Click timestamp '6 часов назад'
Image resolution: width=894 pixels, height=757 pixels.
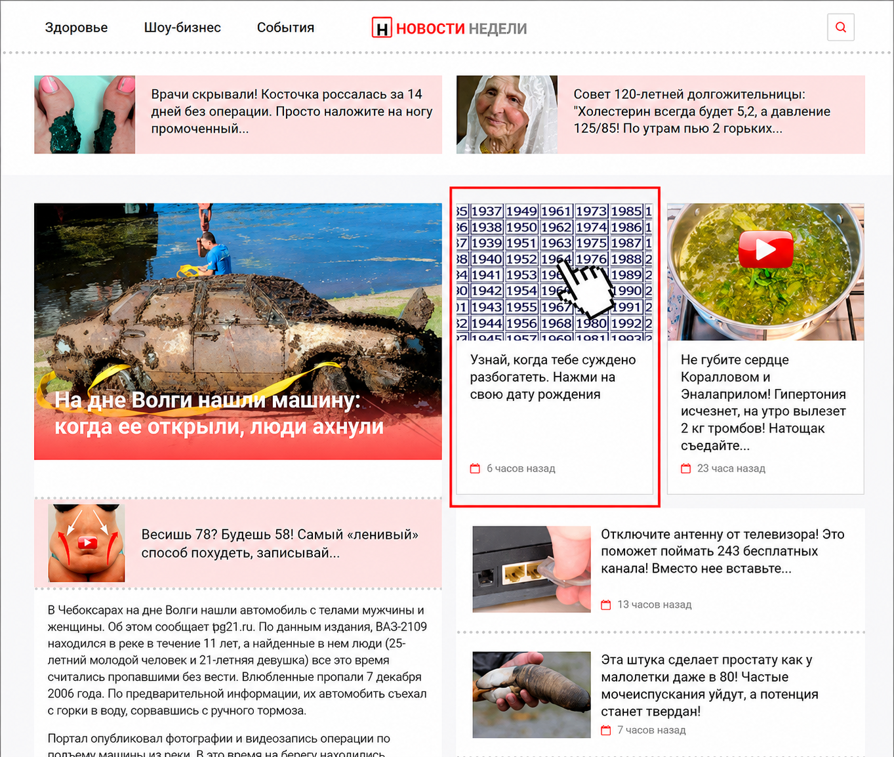coord(521,468)
